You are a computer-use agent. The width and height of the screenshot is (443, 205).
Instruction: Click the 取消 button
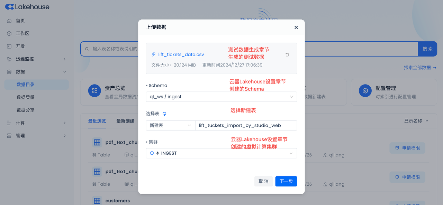click(x=263, y=181)
